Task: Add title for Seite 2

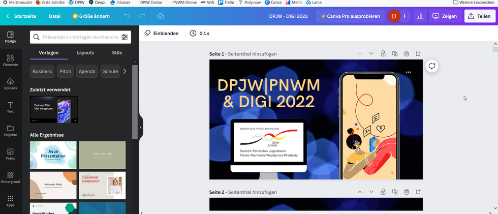Action: [x=252, y=193]
